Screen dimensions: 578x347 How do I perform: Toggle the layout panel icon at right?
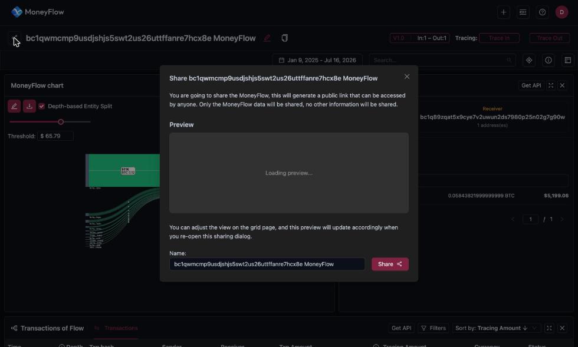[568, 60]
